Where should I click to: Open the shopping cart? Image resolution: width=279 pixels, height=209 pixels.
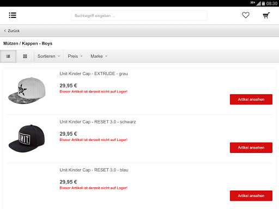266,15
